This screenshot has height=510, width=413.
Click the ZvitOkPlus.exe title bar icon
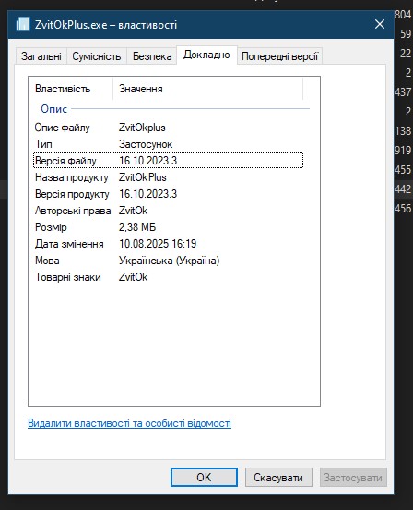pyautogui.click(x=22, y=24)
